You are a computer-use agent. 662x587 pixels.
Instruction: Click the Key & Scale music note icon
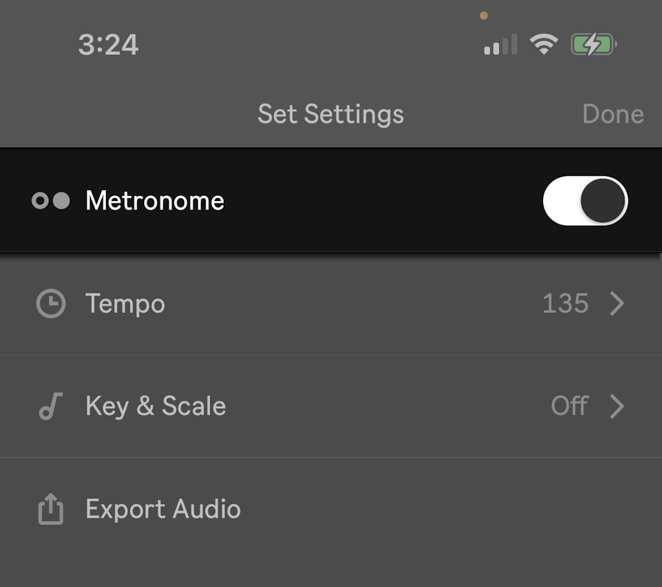50,407
